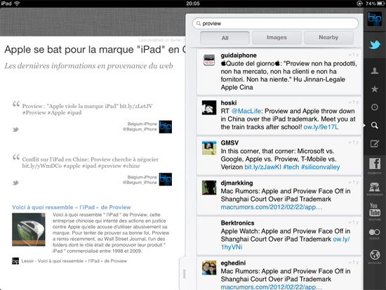Image resolution: width=386 pixels, height=290 pixels.
Task: Tap eghedini's avatar in search results
Action: point(209,268)
